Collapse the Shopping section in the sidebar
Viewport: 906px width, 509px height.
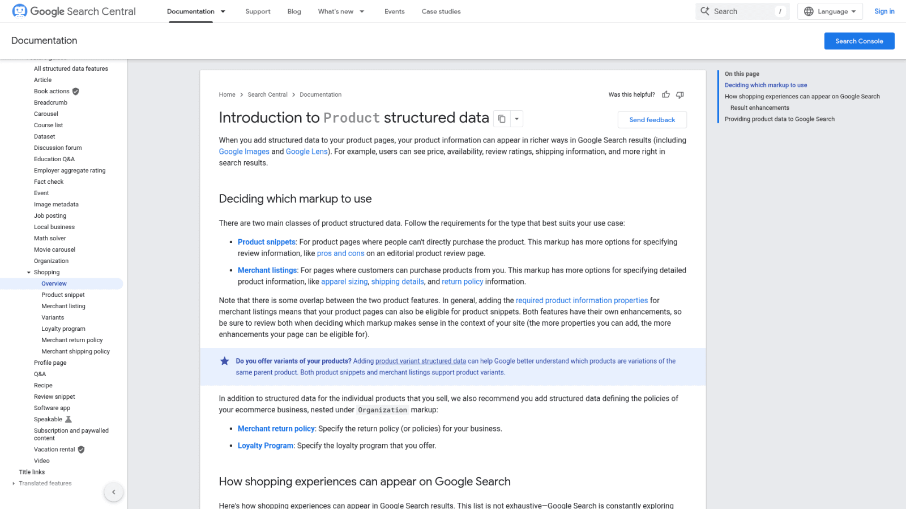pos(29,273)
